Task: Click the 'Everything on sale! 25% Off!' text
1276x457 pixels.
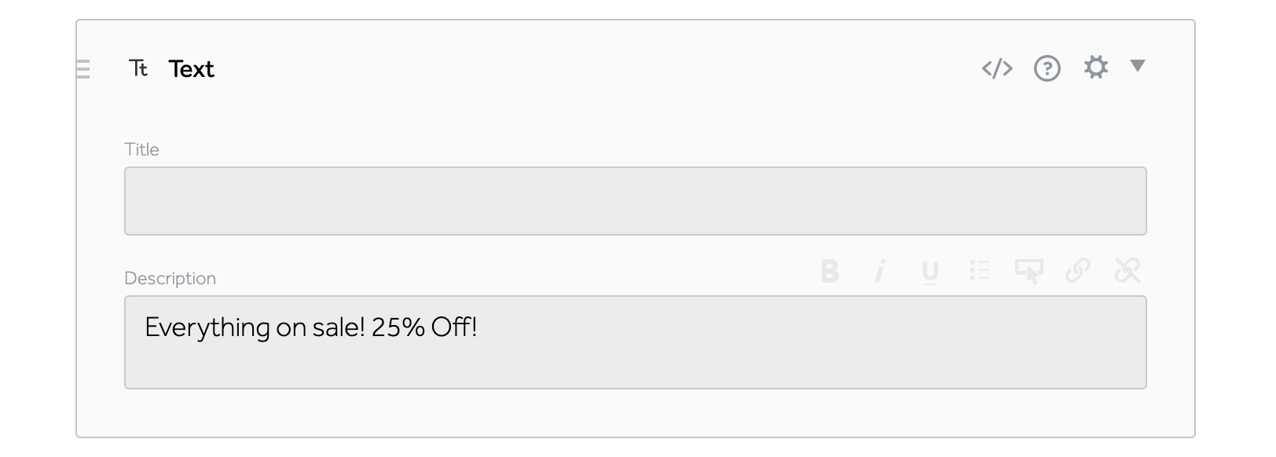Action: point(311,327)
